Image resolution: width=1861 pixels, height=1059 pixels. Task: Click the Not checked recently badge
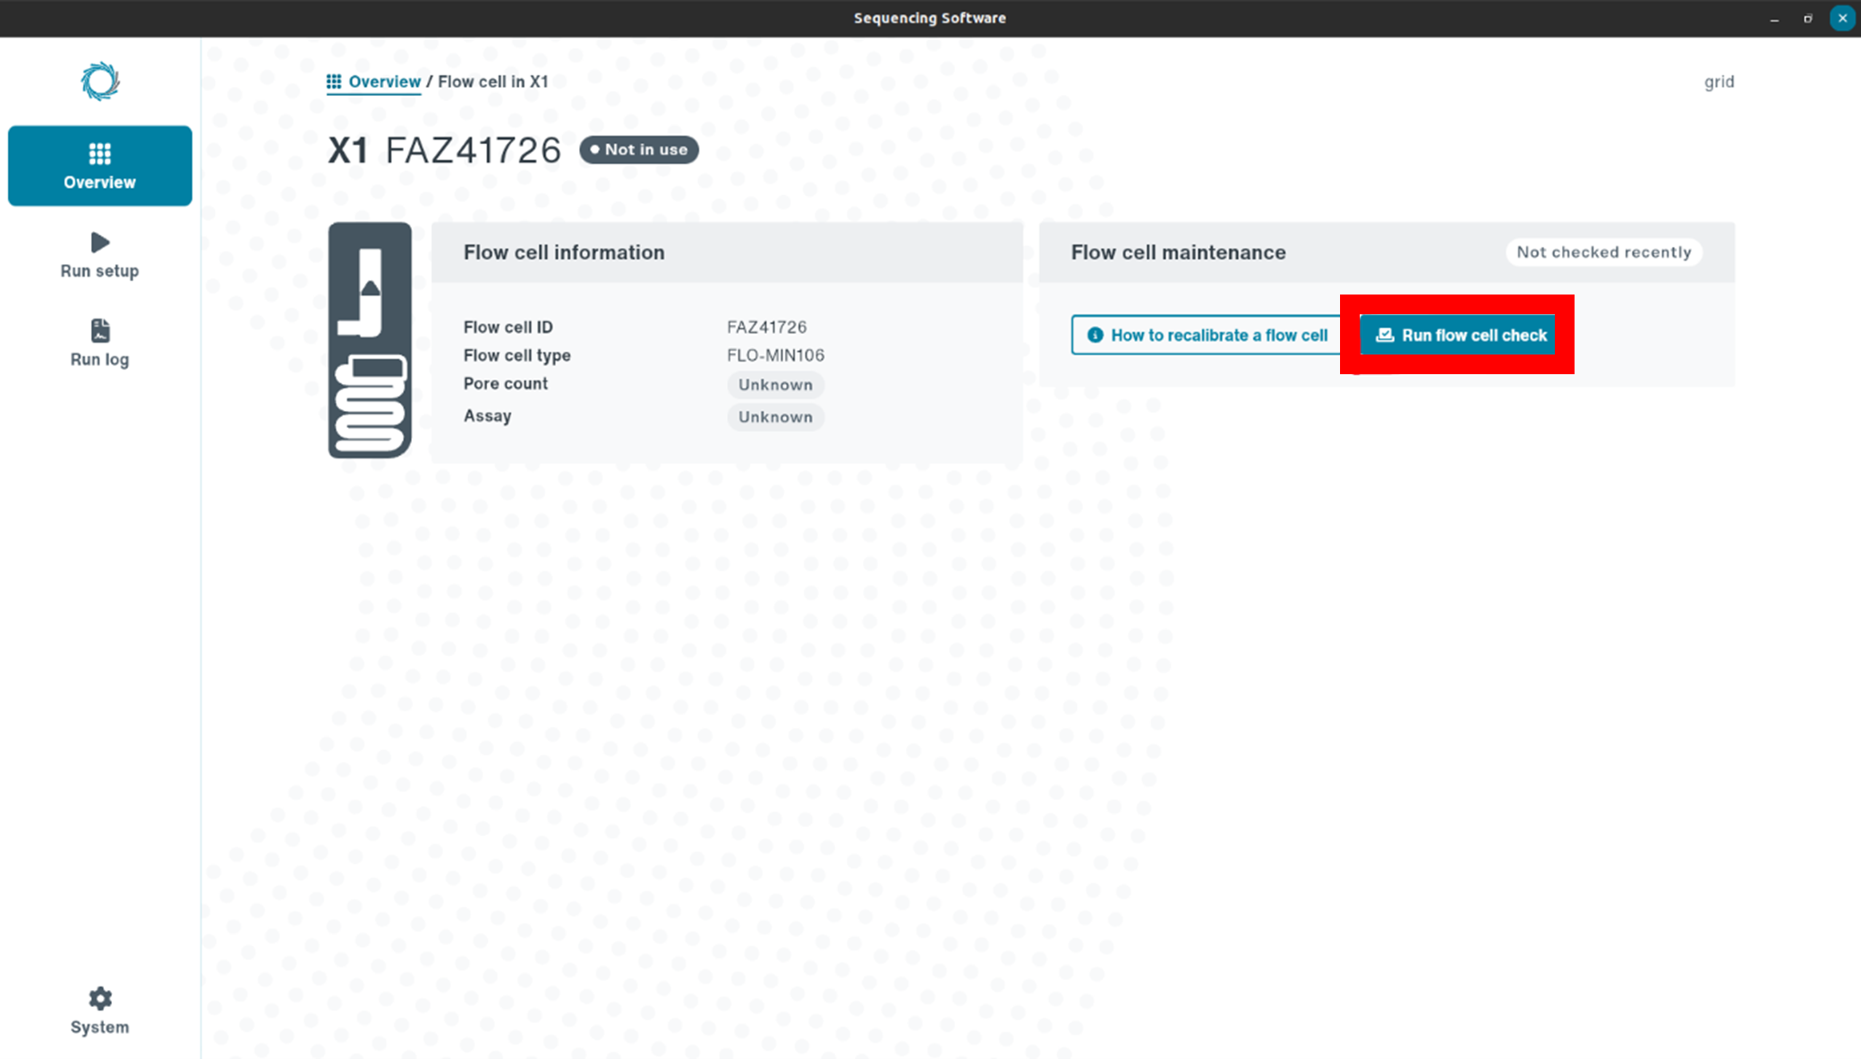tap(1603, 252)
